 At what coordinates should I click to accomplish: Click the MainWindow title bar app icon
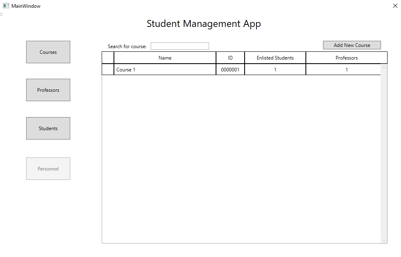(6, 6)
